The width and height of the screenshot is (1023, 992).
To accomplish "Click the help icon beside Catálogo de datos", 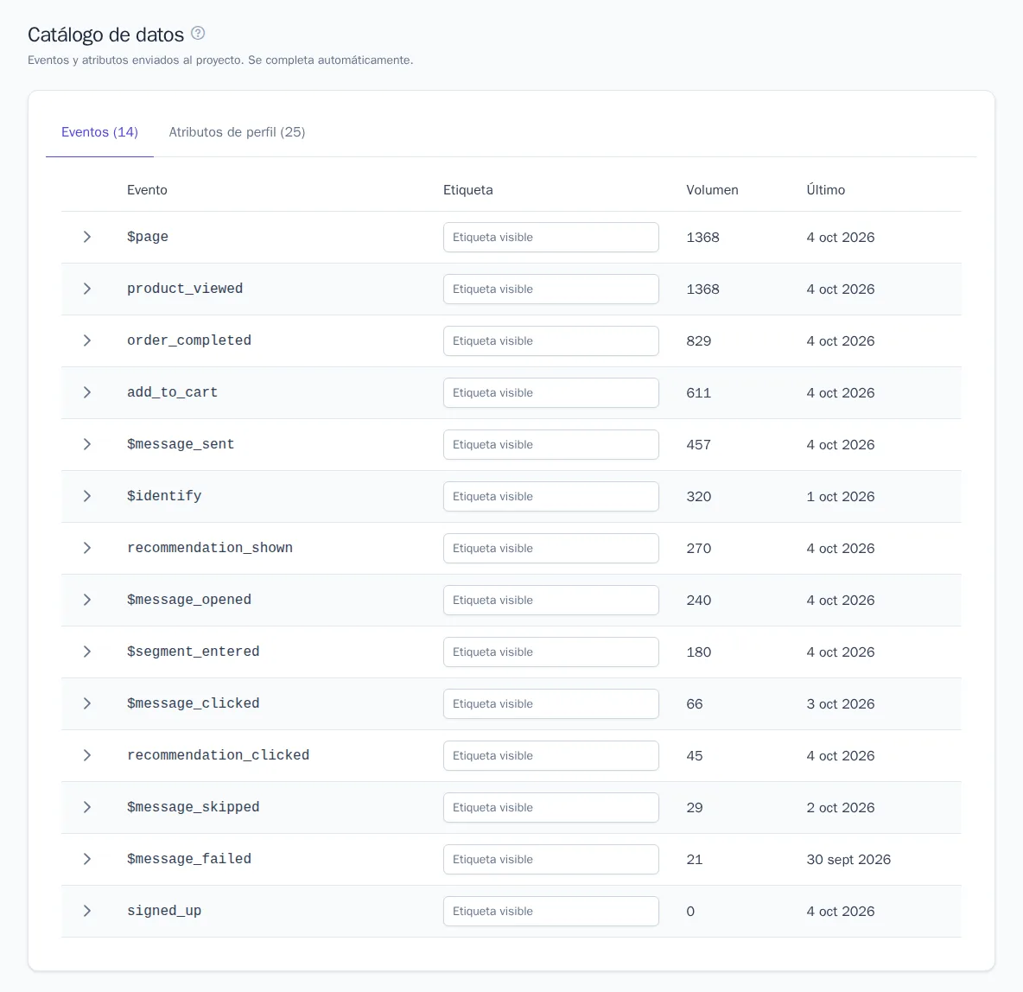I will (x=198, y=33).
